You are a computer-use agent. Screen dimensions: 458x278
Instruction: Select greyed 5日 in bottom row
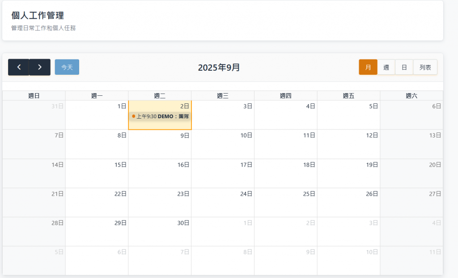59,252
